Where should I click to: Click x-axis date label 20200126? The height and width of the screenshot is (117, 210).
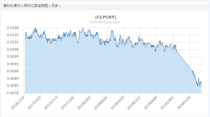(x=183, y=103)
